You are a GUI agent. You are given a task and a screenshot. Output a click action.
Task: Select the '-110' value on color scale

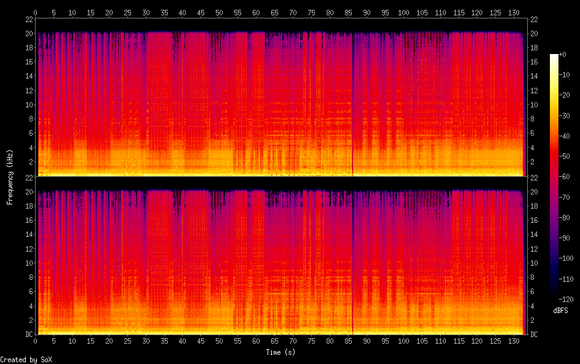coord(566,279)
